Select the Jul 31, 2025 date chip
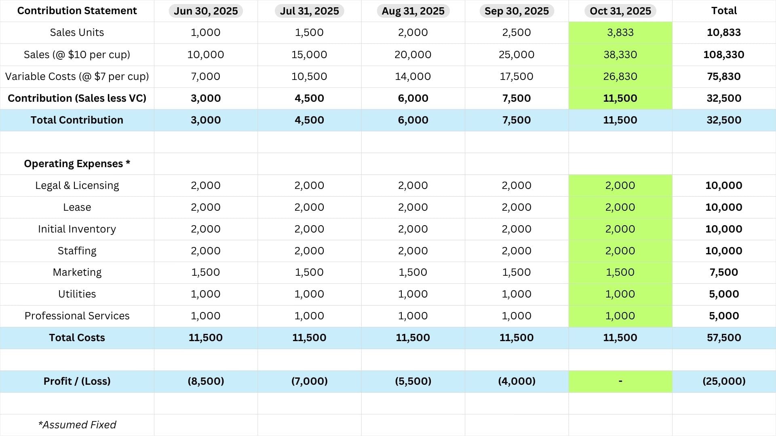This screenshot has width=776, height=436. click(x=309, y=11)
